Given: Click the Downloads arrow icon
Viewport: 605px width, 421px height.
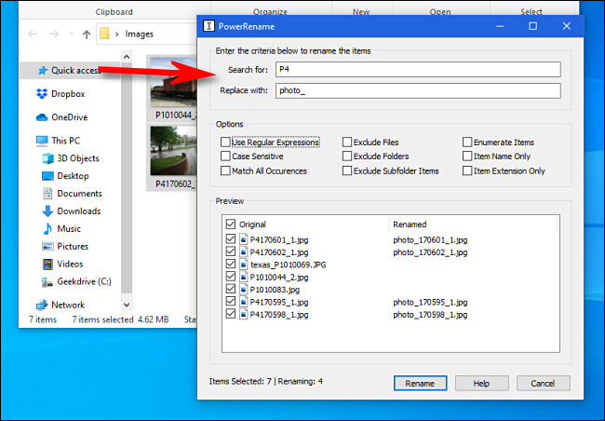Looking at the screenshot, I should (x=47, y=211).
